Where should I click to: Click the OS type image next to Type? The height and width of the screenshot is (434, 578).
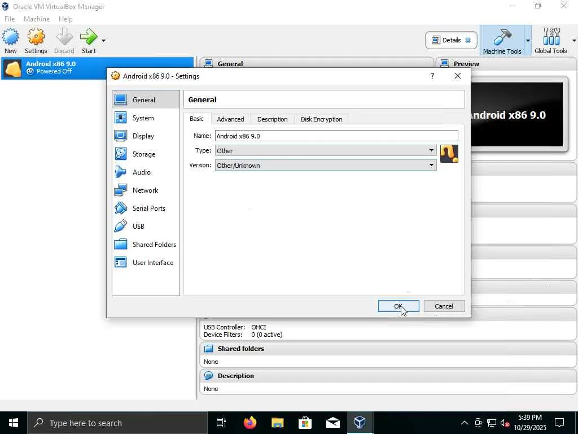point(449,154)
